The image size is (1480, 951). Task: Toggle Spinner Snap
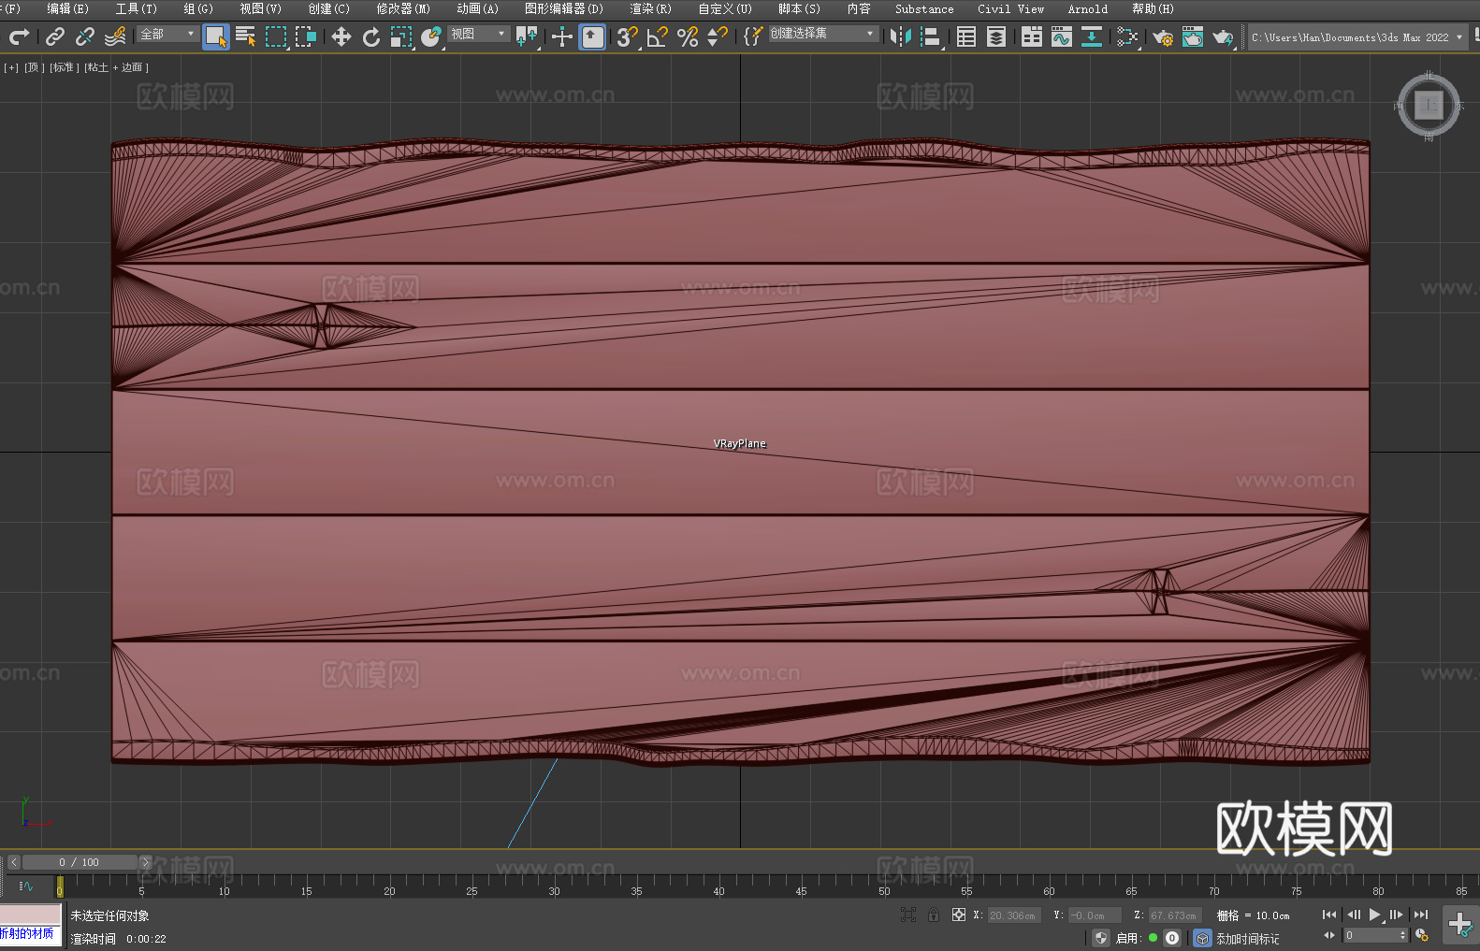718,36
